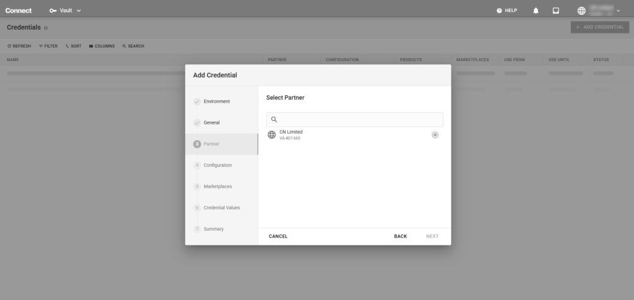Expand the account menu chevron

tap(618, 11)
